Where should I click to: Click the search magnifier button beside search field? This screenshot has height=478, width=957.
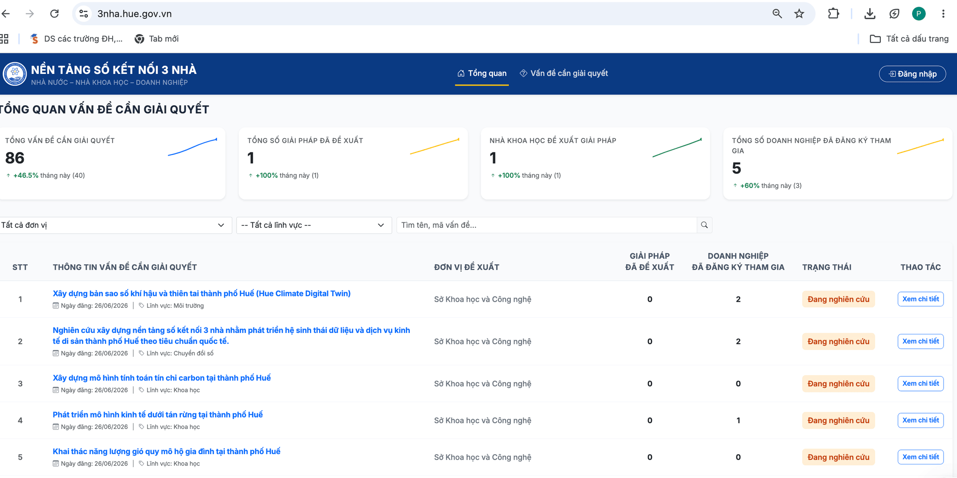click(704, 225)
